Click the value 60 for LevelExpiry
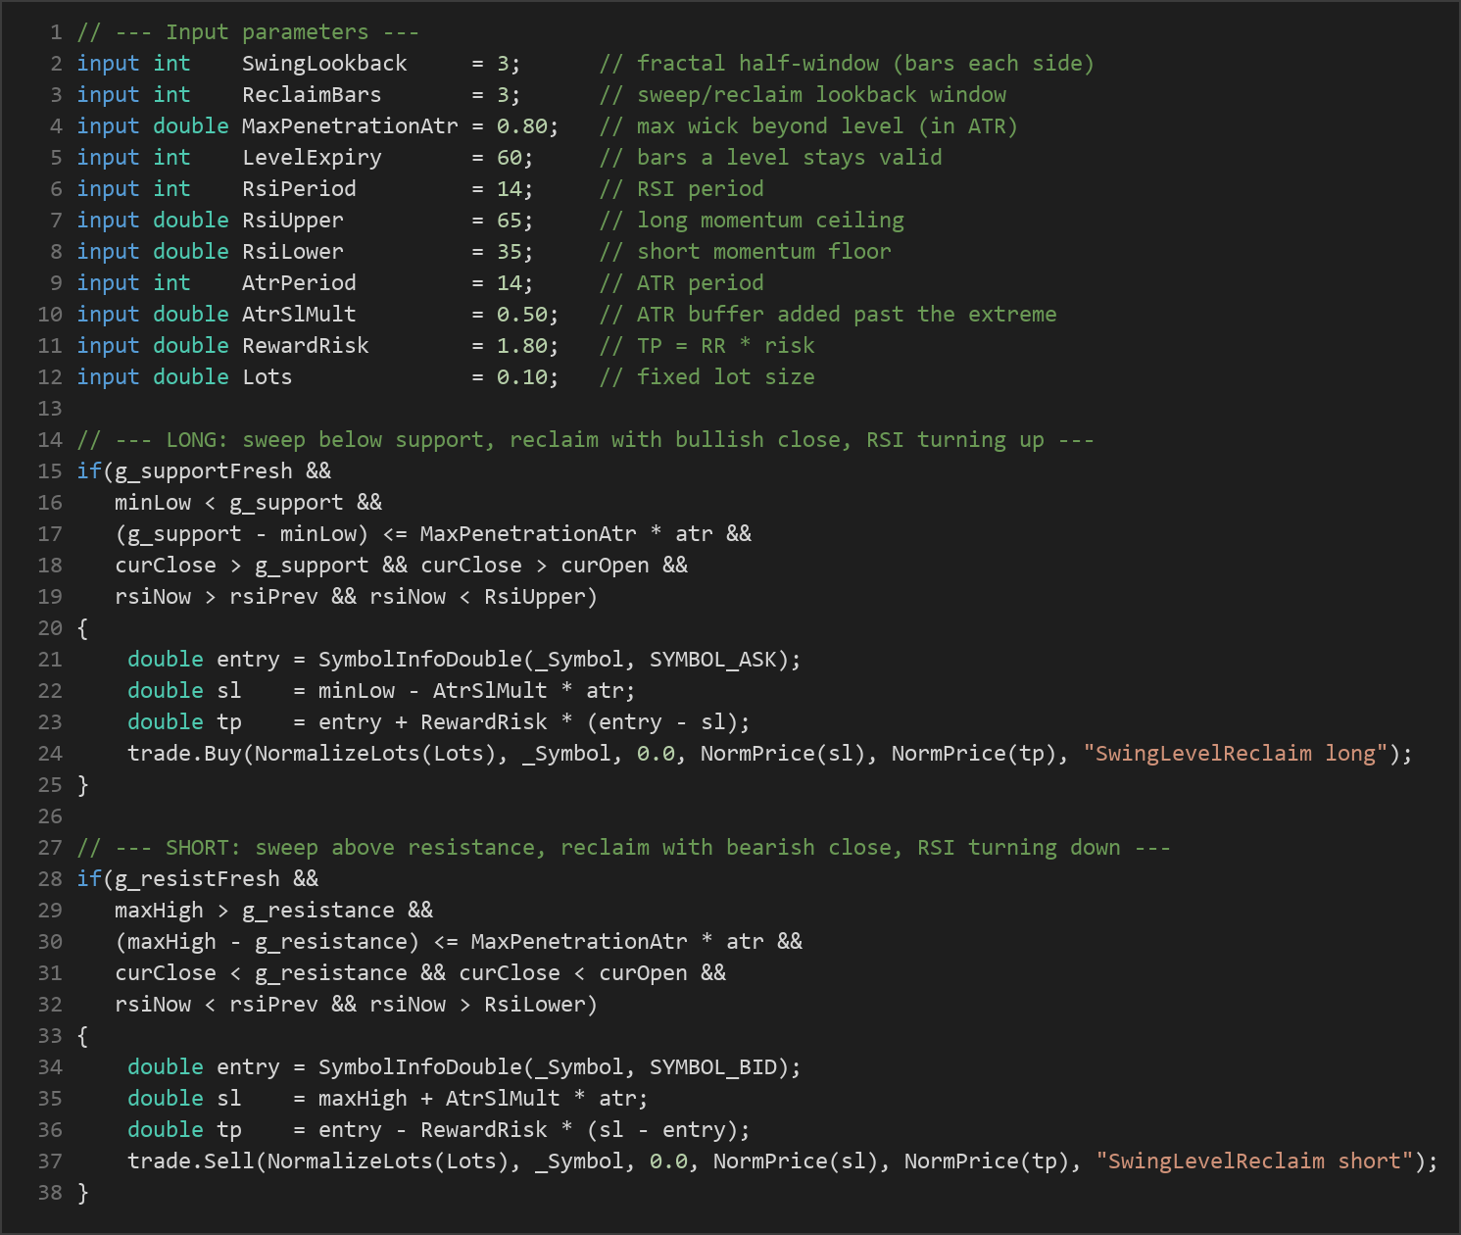This screenshot has height=1235, width=1461. pyautogui.click(x=510, y=158)
